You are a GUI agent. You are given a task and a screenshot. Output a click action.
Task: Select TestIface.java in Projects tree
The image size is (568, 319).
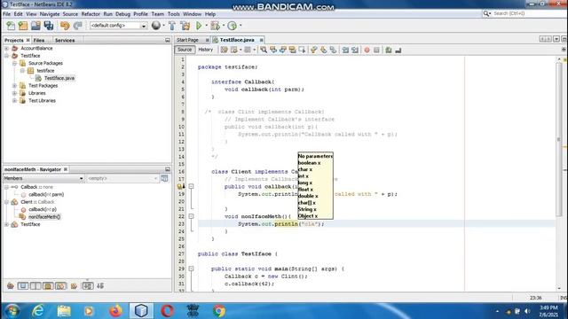tap(59, 78)
